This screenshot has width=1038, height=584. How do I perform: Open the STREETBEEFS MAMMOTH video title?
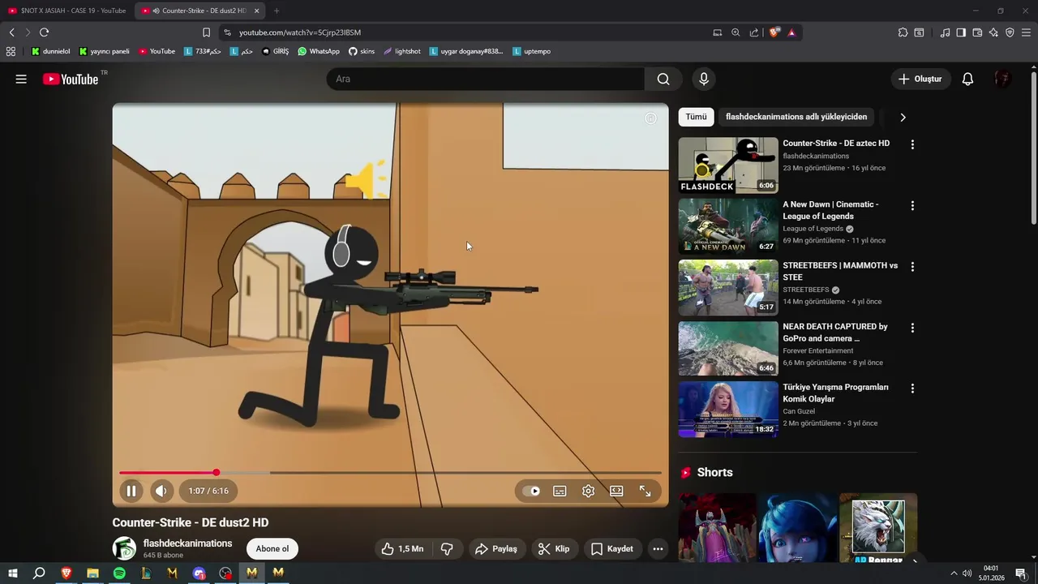(x=840, y=271)
